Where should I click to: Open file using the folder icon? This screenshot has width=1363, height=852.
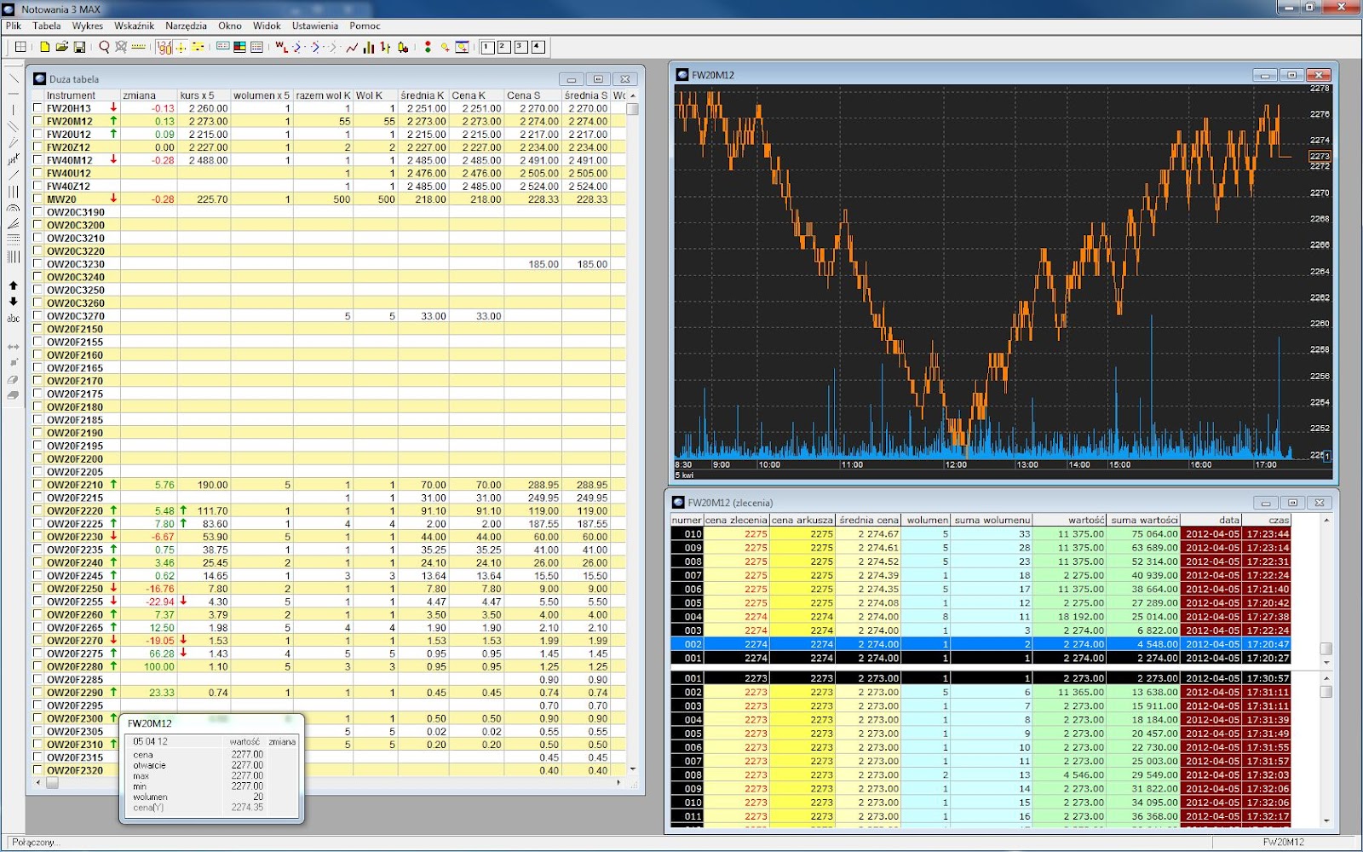62,47
